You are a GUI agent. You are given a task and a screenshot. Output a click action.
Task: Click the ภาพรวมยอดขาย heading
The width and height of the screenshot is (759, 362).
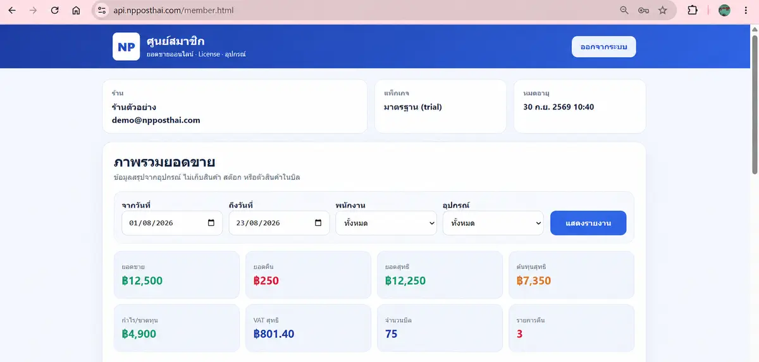164,161
